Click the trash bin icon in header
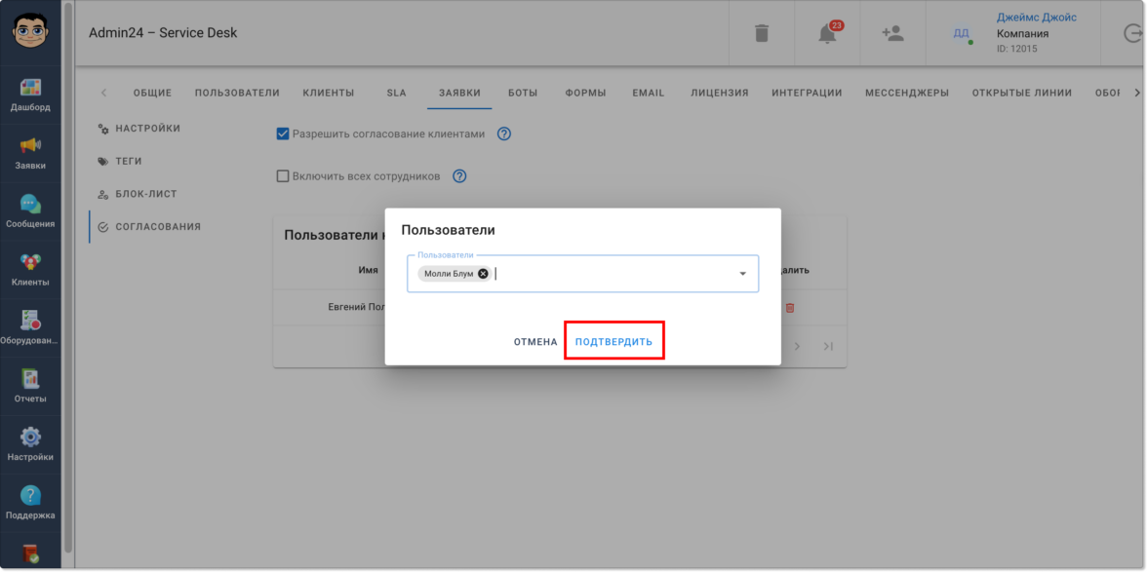Screen dimensions: 1147x572 tap(762, 33)
